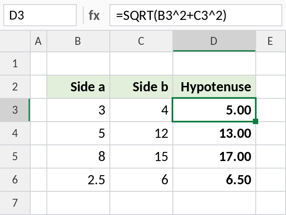Select cell B6 containing 2.5
Viewport: 286px width, 215px height.
click(x=78, y=180)
